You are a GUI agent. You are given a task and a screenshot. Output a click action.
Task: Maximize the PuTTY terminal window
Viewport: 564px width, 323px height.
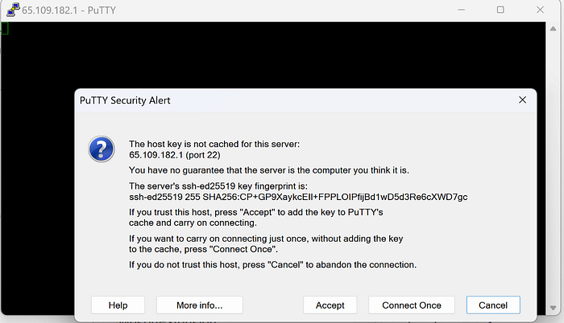[x=500, y=10]
